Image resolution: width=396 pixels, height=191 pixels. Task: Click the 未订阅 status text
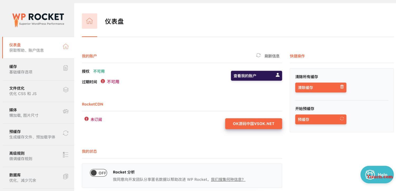(x=96, y=119)
